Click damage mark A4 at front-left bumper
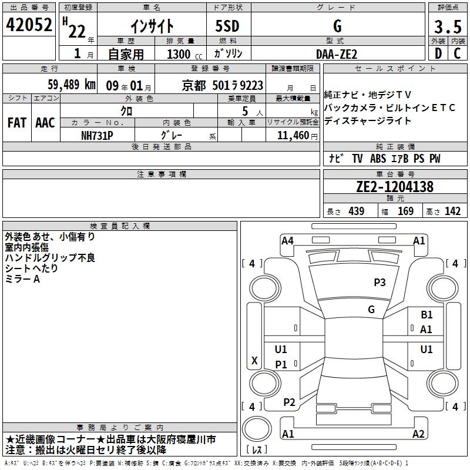Screen dimensions: 470x470 (x=287, y=241)
